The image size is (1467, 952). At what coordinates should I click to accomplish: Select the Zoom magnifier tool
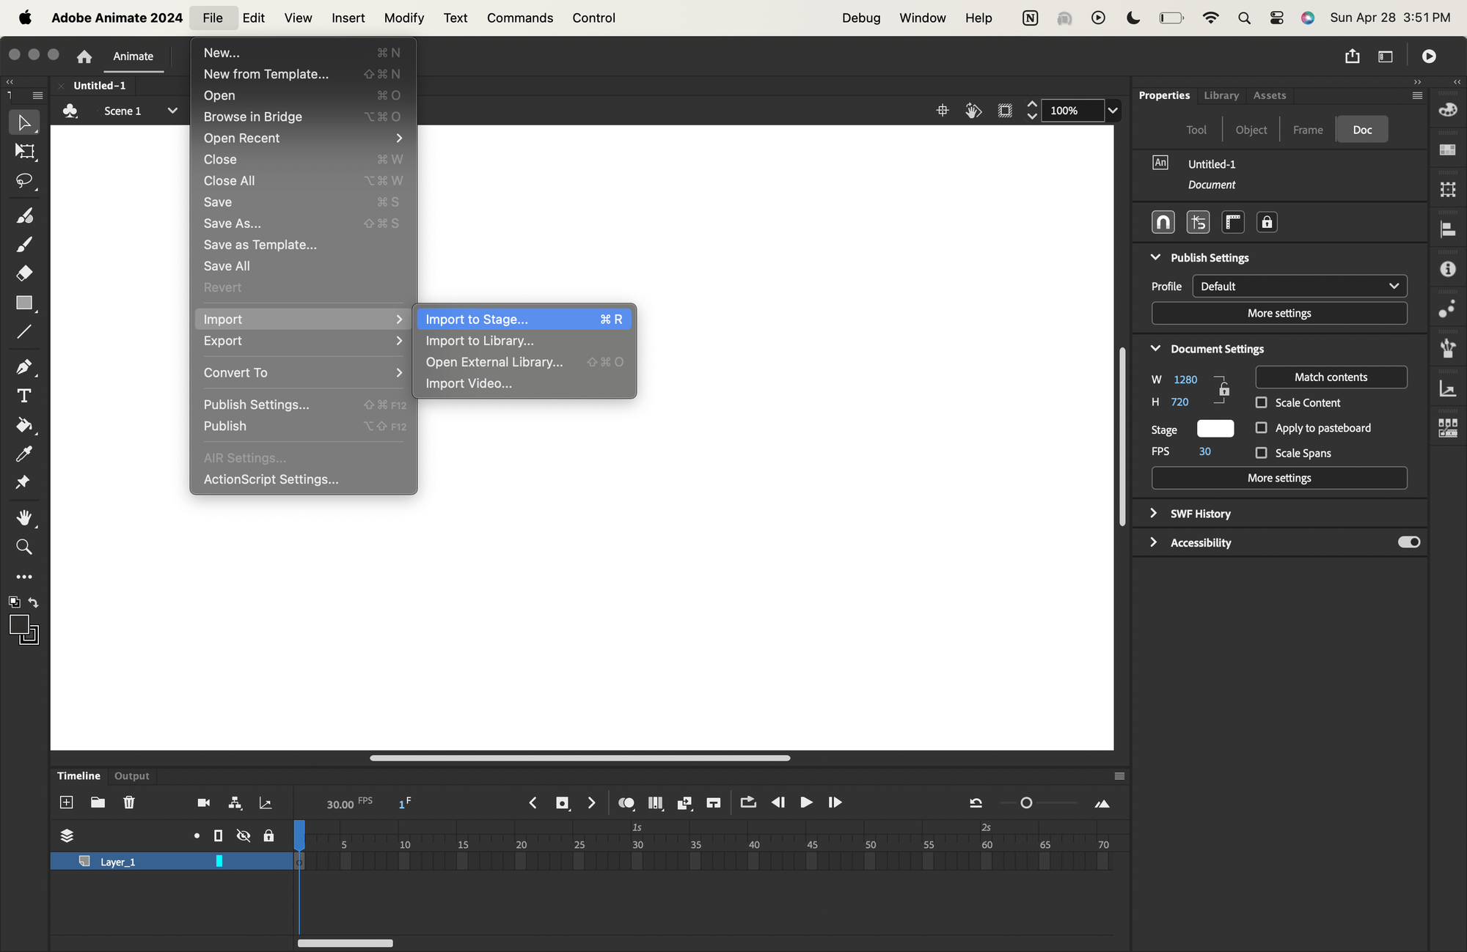click(24, 547)
